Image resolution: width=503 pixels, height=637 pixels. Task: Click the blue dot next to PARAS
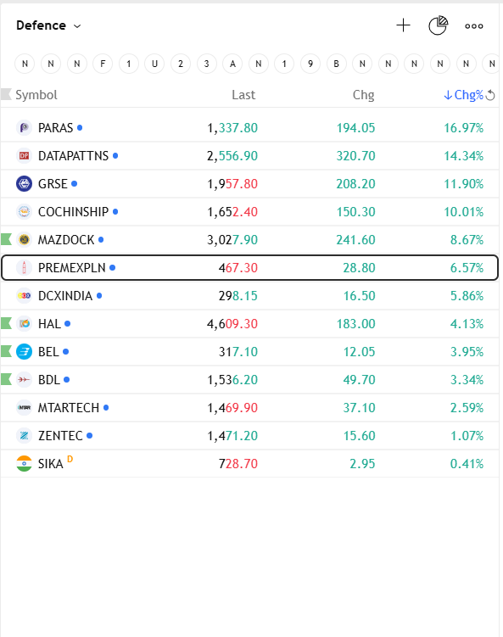[x=80, y=127]
